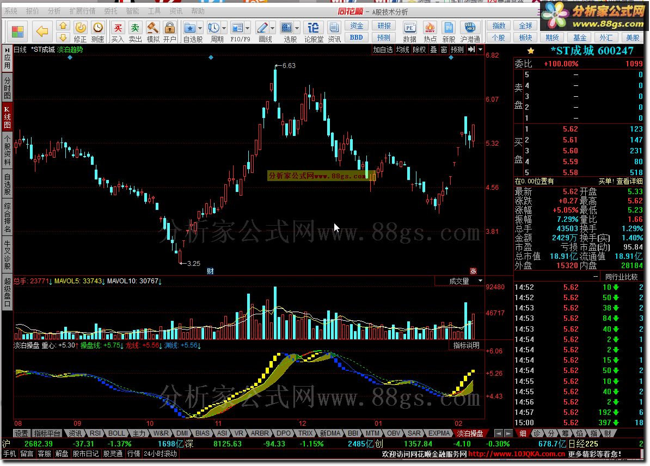Click the 设置 settings button

(x=22, y=433)
